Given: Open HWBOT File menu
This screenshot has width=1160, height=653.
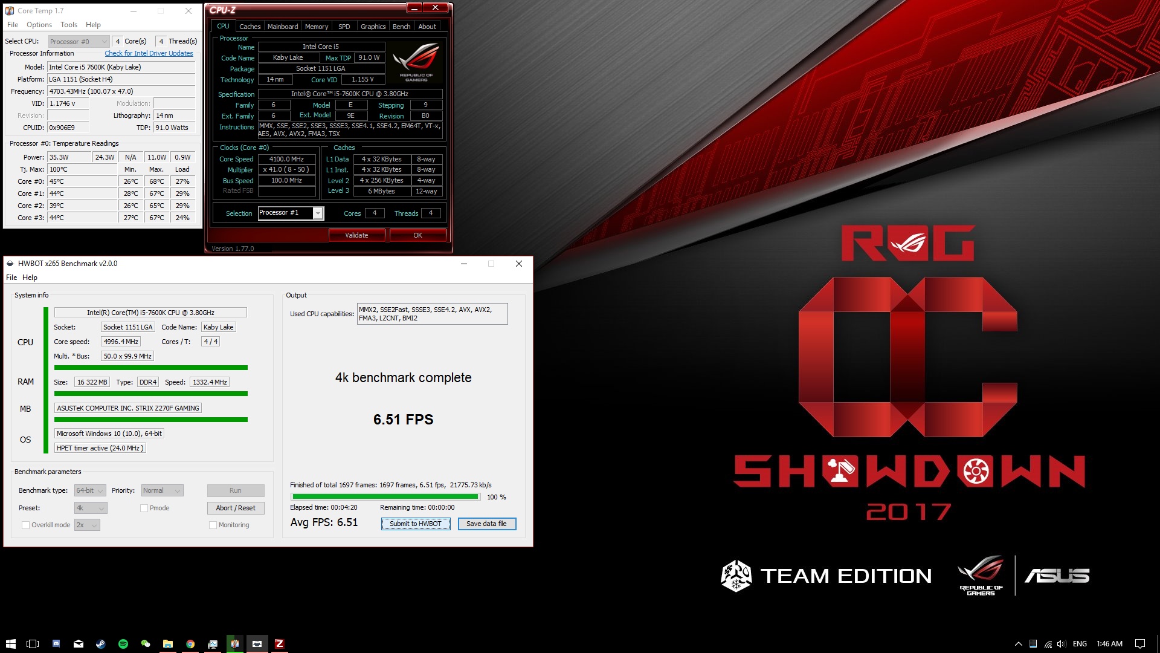Looking at the screenshot, I should click(x=11, y=278).
